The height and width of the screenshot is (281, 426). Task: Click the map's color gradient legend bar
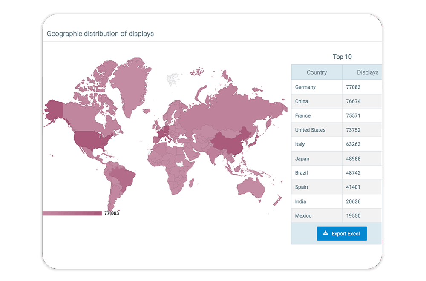click(x=72, y=213)
